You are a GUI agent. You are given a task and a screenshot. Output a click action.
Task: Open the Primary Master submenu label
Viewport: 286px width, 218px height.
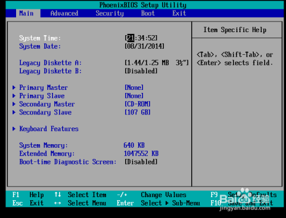(43, 88)
